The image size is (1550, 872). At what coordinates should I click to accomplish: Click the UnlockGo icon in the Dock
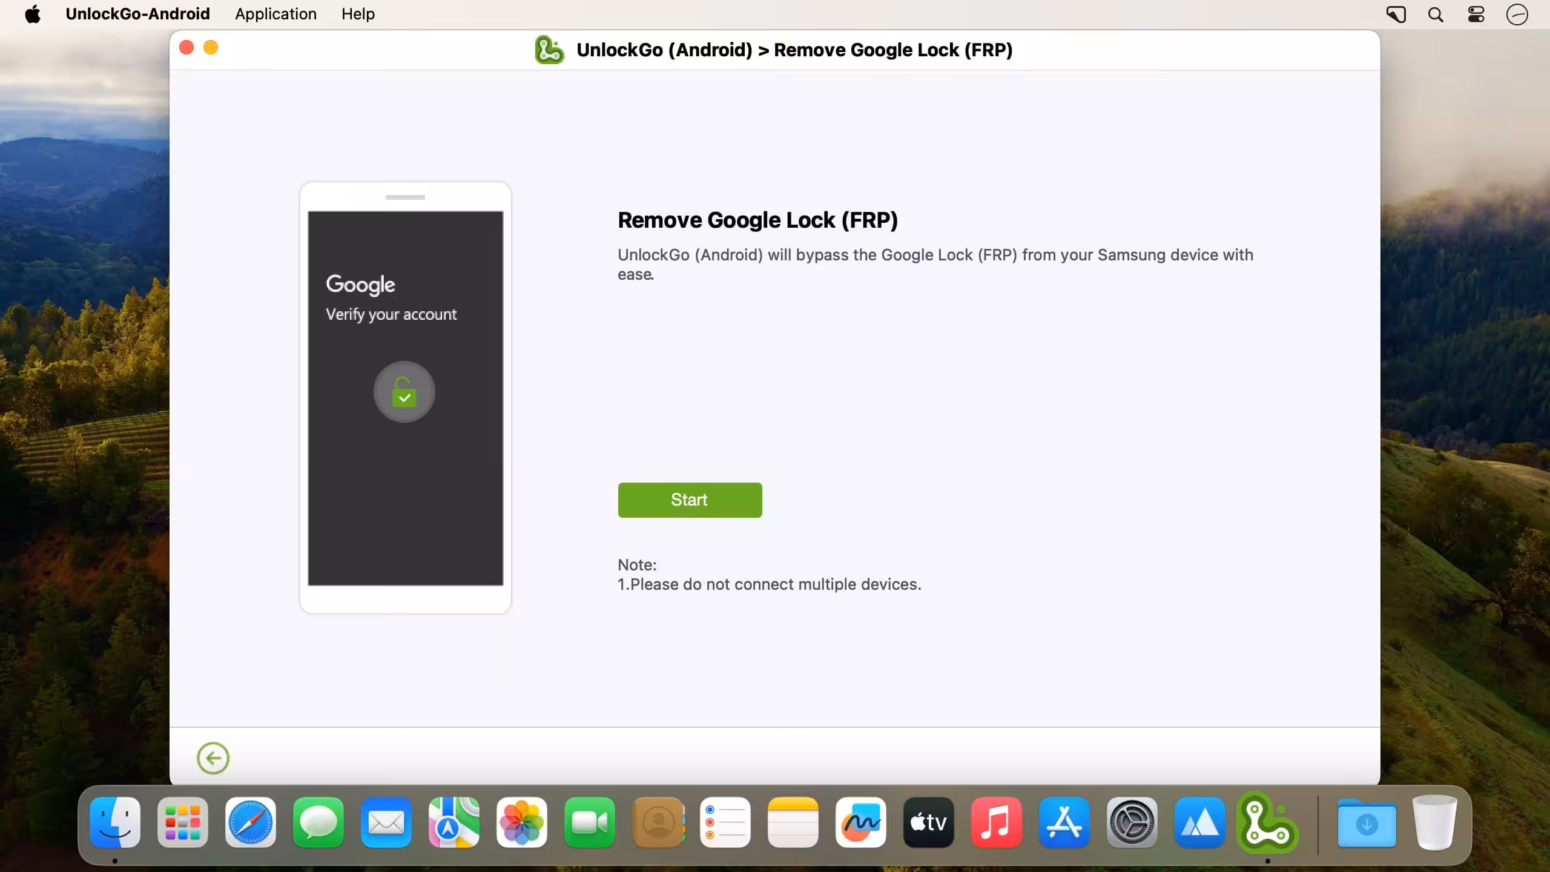pos(1268,822)
